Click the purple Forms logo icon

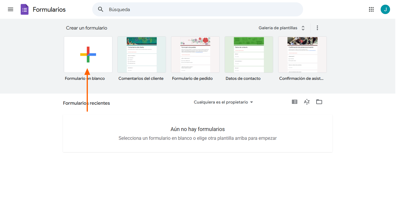(x=25, y=9)
